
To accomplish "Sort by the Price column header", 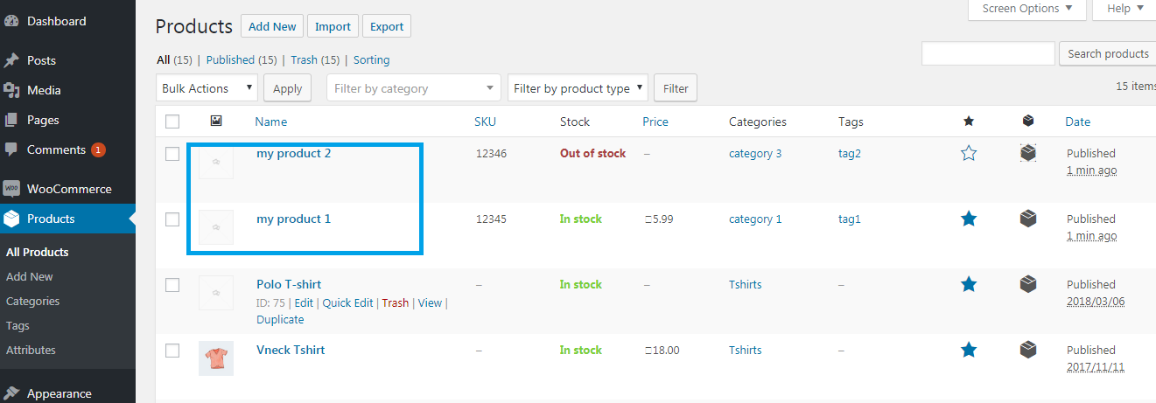I will [x=656, y=122].
